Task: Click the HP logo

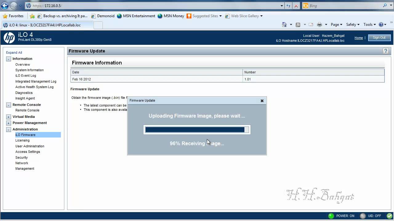Action: click(x=9, y=38)
